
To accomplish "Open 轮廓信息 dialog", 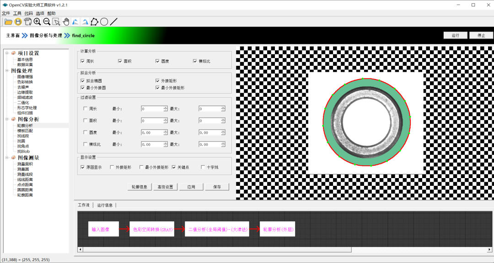I will [x=140, y=187].
